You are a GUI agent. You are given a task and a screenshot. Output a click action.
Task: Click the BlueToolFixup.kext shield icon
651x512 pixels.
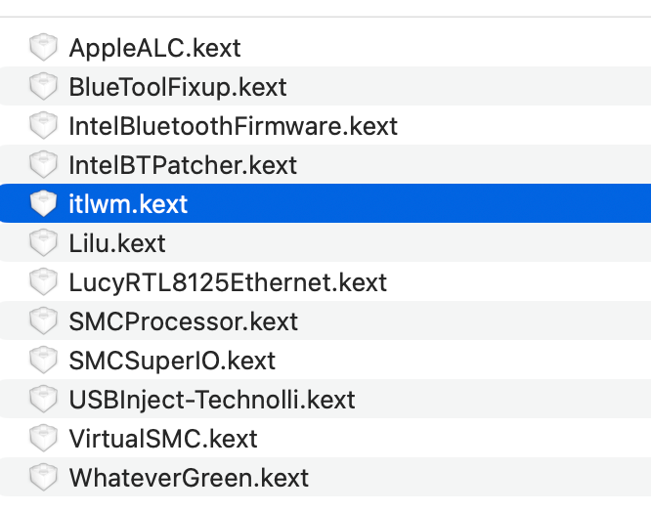click(43, 86)
